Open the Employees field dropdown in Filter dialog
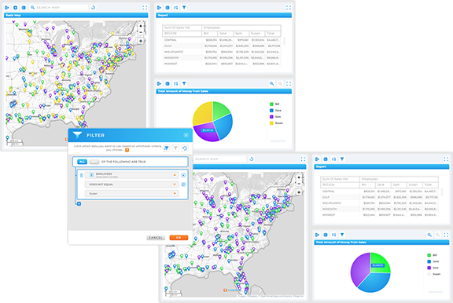This screenshot has height=303, width=453. pos(132,175)
